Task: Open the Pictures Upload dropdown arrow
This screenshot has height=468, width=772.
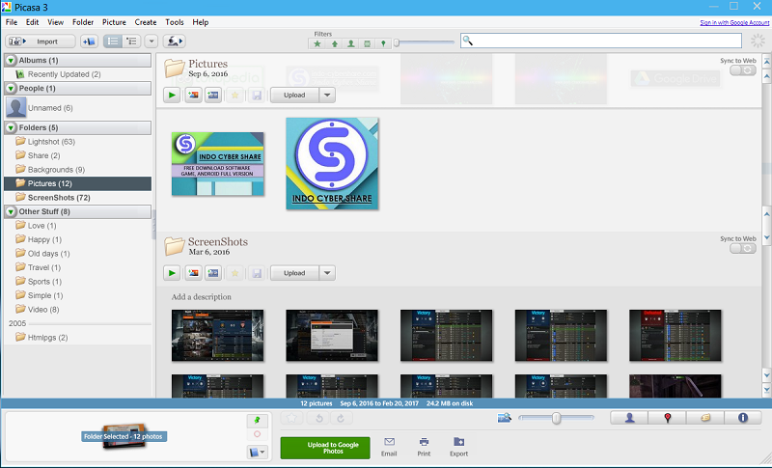Action: click(327, 95)
